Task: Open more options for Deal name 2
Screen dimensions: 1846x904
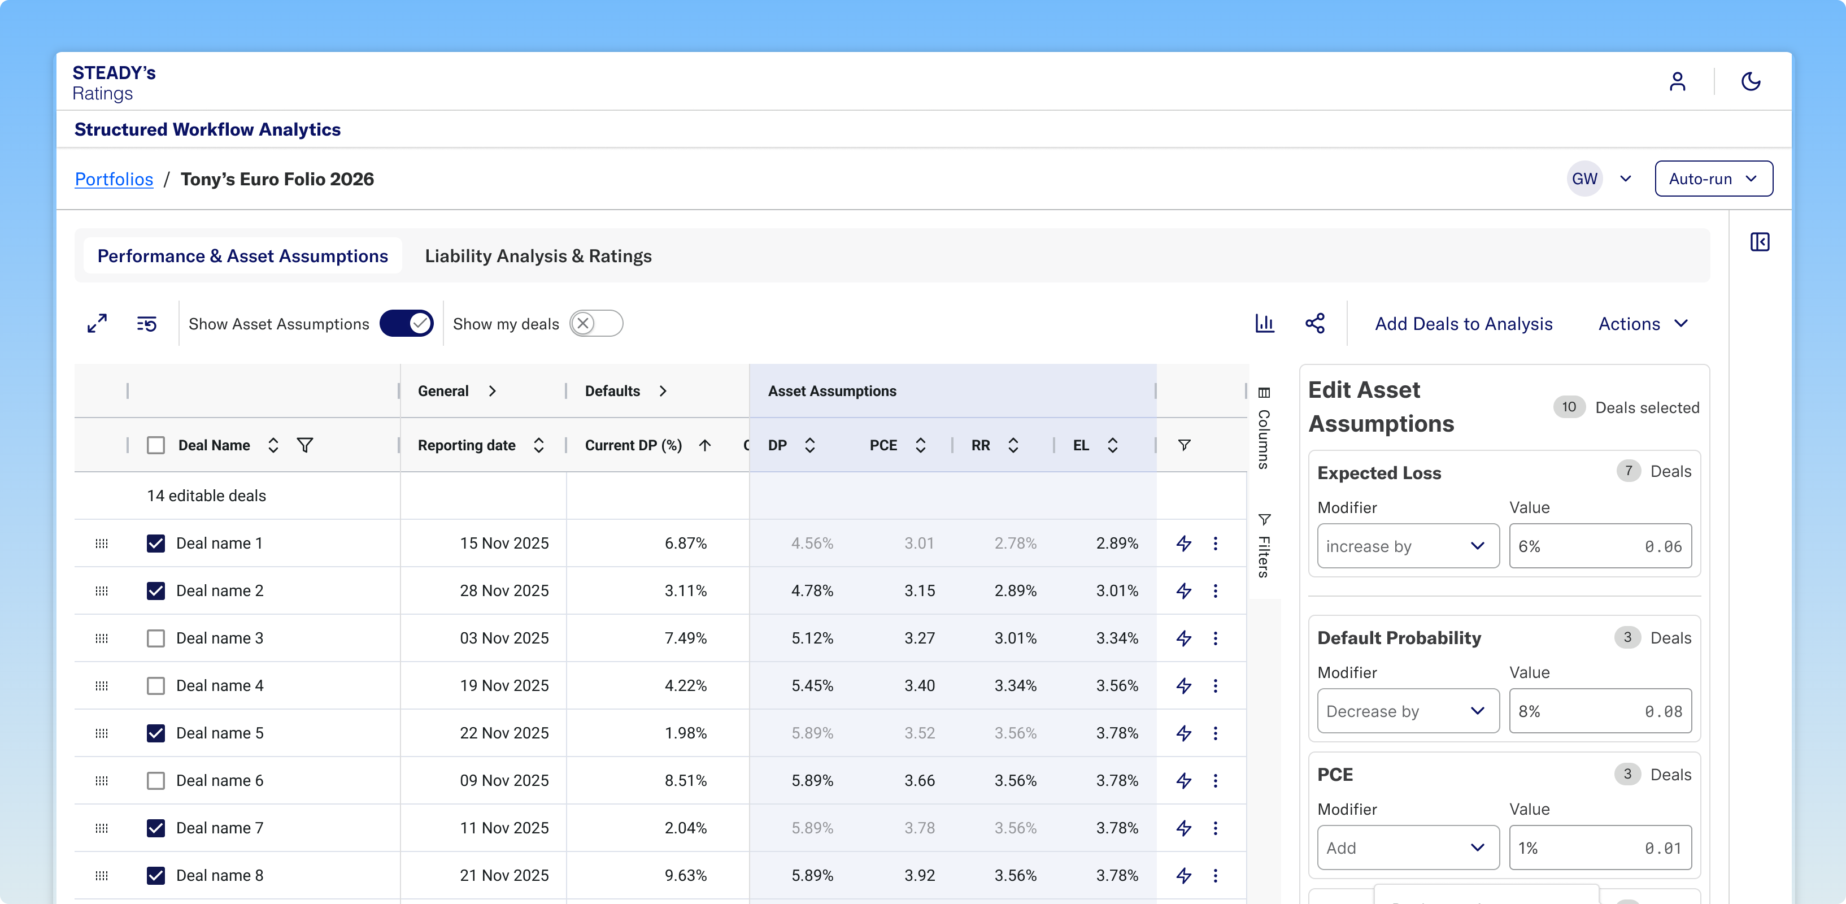Action: pos(1216,591)
